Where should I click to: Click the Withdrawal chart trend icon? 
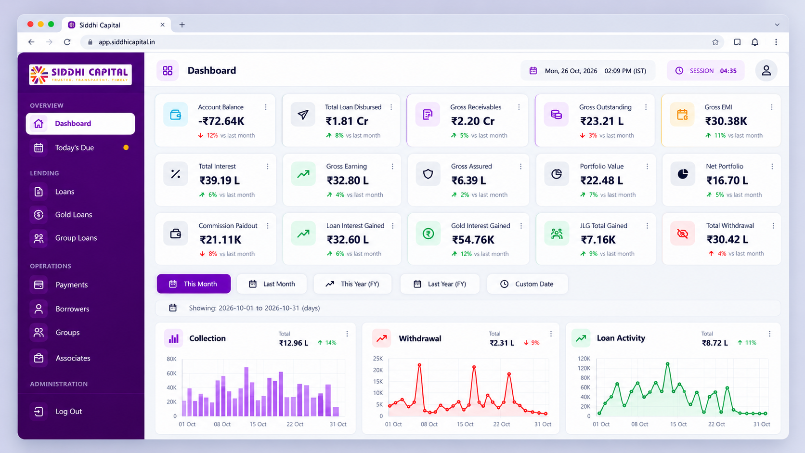click(381, 338)
